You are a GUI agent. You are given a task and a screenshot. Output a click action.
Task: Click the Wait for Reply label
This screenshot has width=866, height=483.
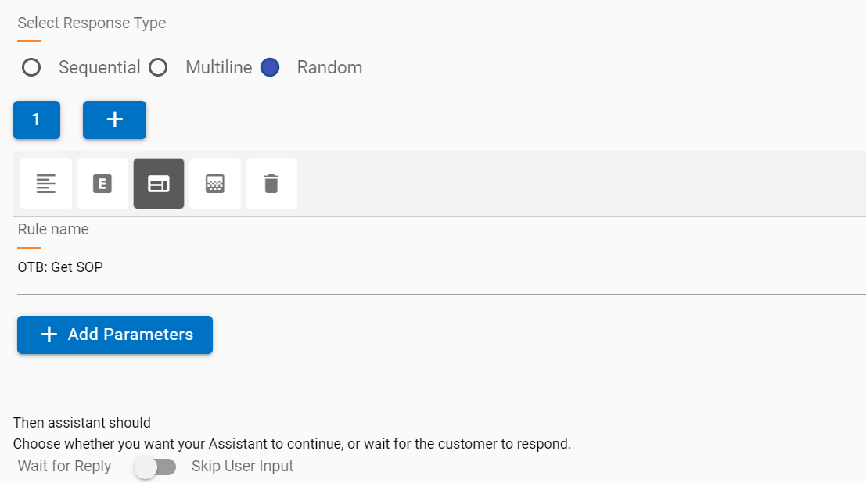point(63,467)
